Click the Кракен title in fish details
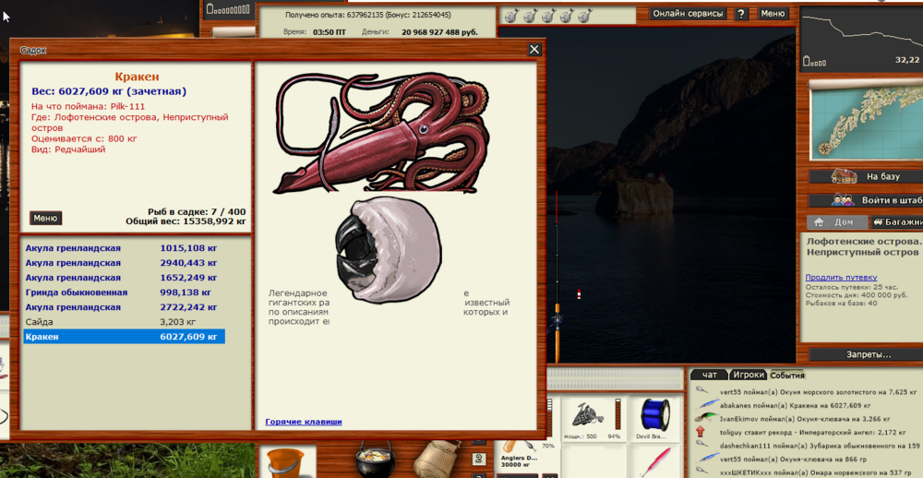This screenshot has width=923, height=478. [138, 77]
